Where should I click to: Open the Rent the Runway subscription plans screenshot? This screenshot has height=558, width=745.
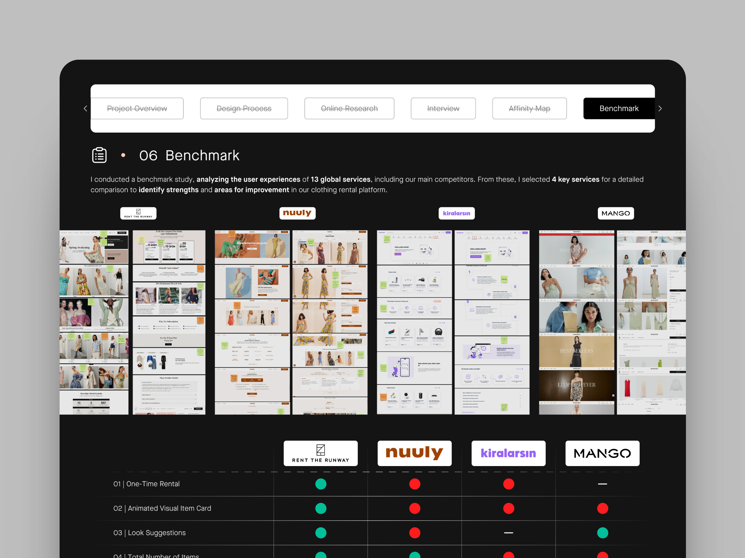(169, 247)
